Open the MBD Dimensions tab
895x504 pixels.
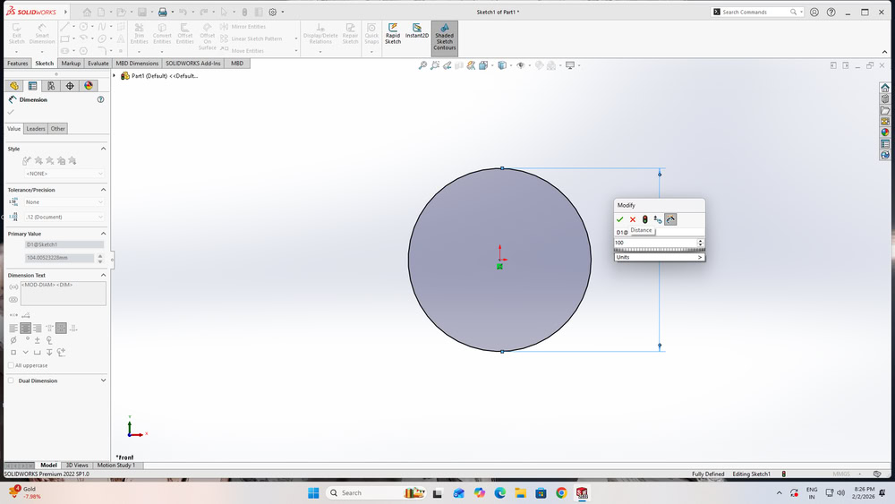[x=137, y=64]
